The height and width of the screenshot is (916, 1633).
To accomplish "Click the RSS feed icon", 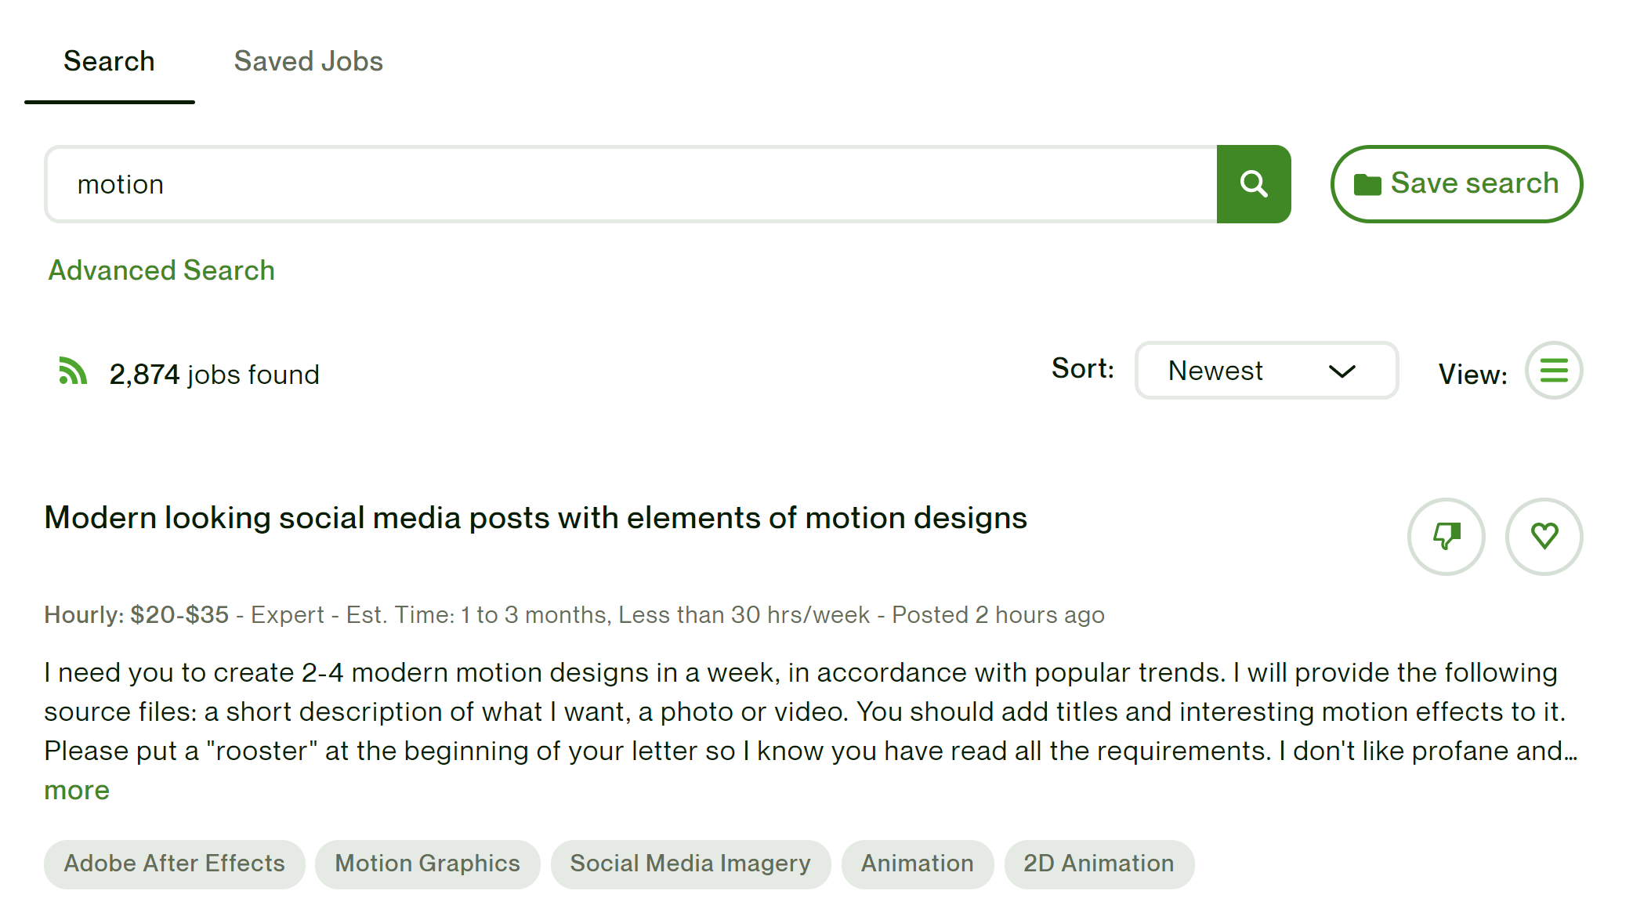I will coord(72,371).
